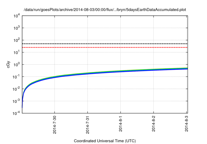The height and width of the screenshot is (144, 207).
Task: Select the 2014-8-3 x-axis date
Action: (x=186, y=124)
